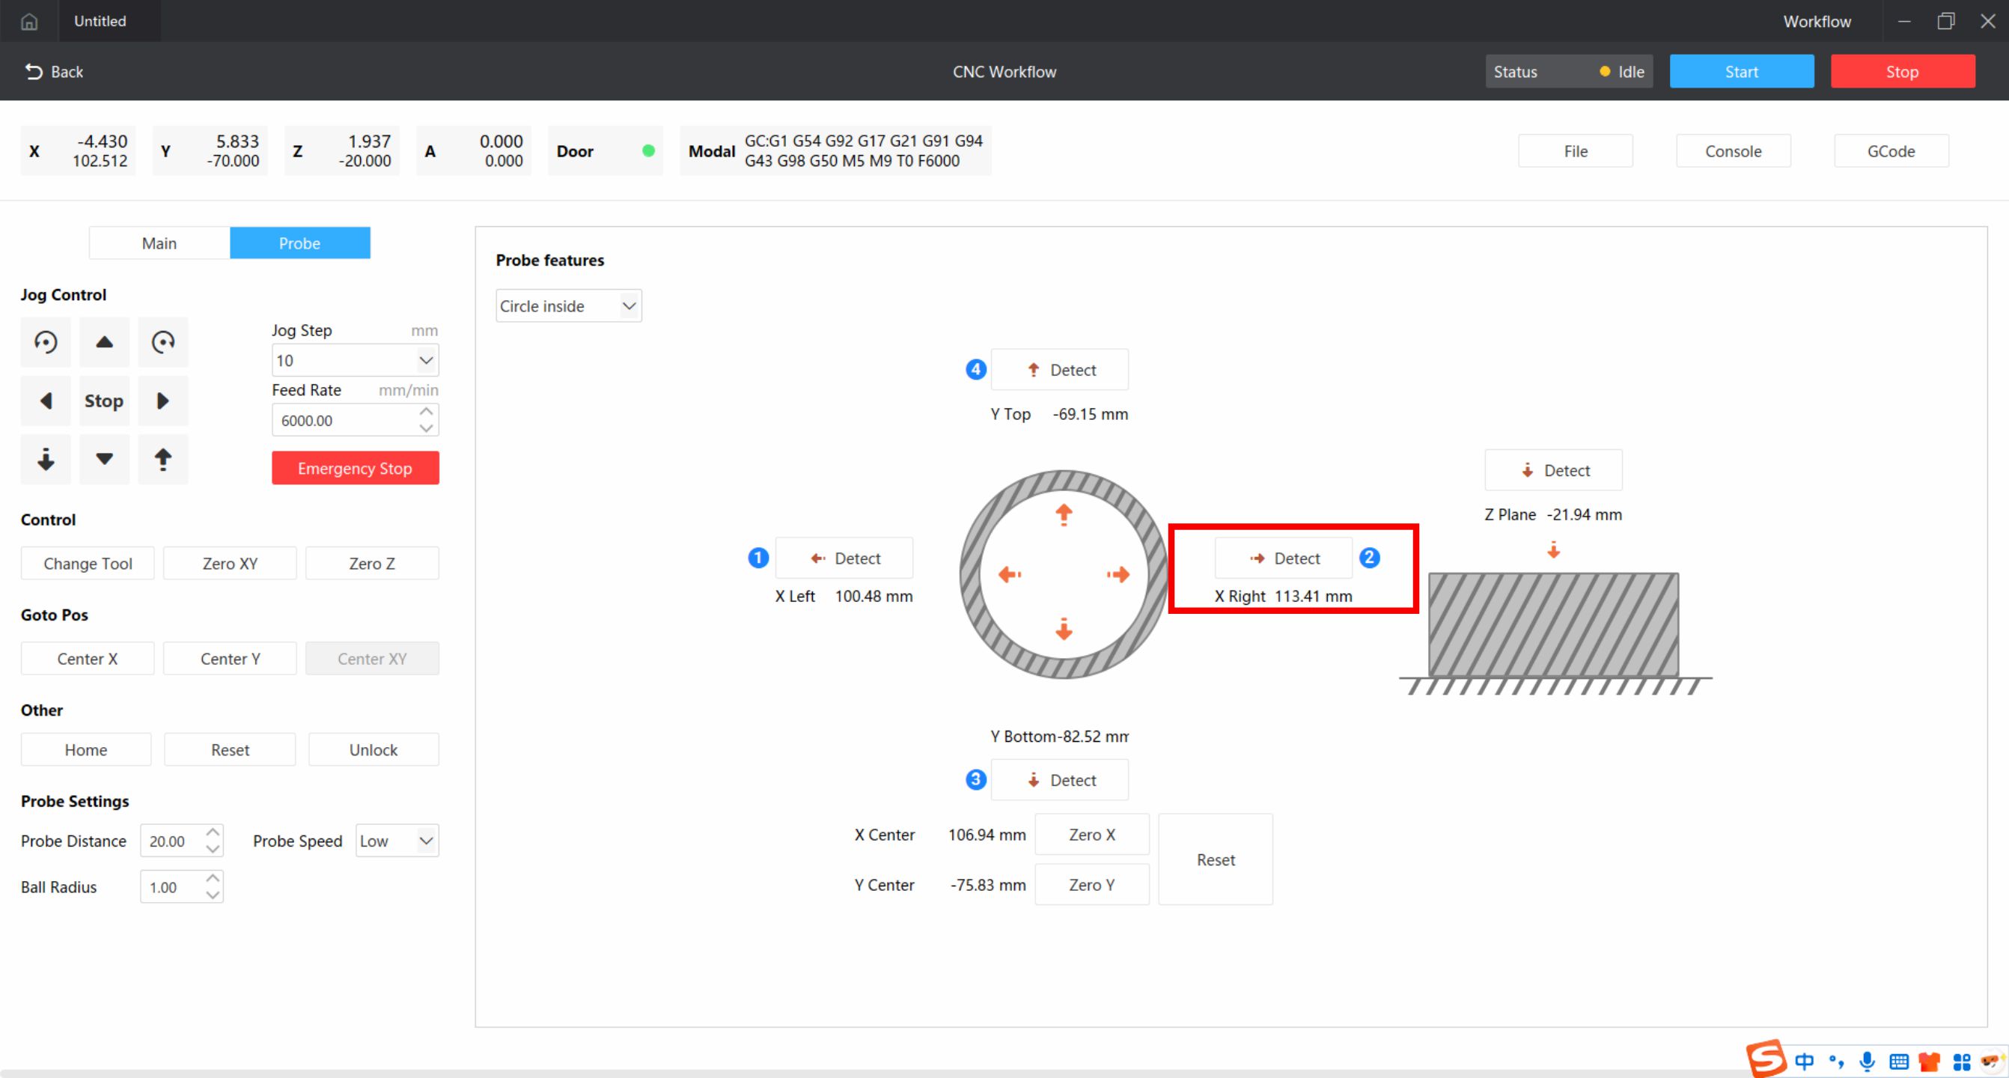Detect the X Right probe position
2009x1078 pixels.
(1284, 558)
